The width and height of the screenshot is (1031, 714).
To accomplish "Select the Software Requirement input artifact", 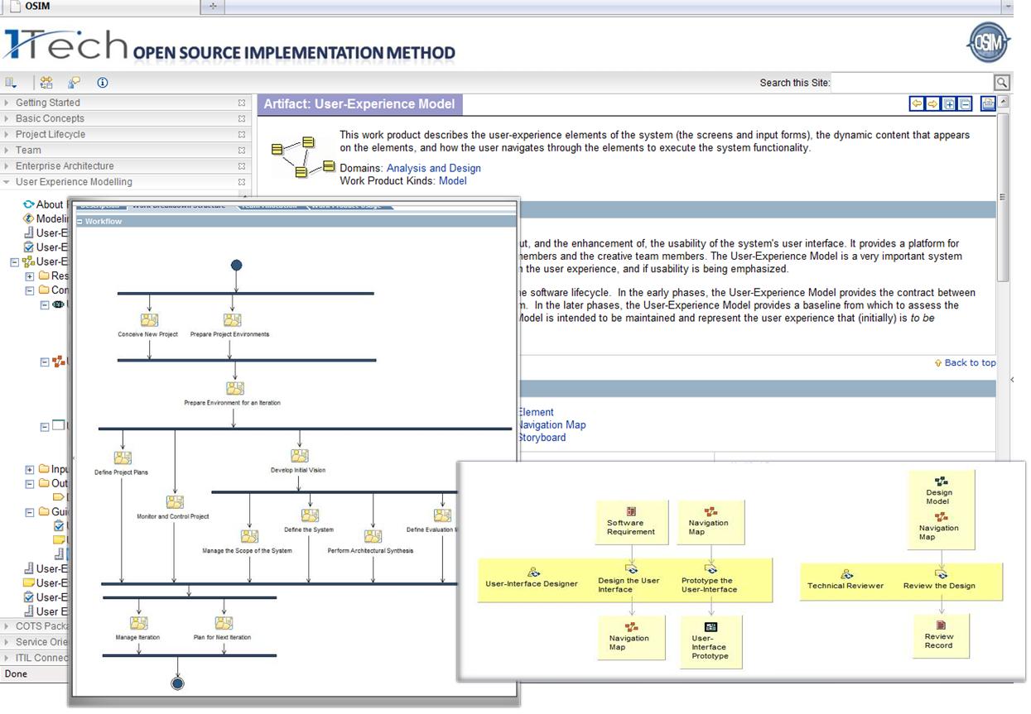I will pos(631,522).
